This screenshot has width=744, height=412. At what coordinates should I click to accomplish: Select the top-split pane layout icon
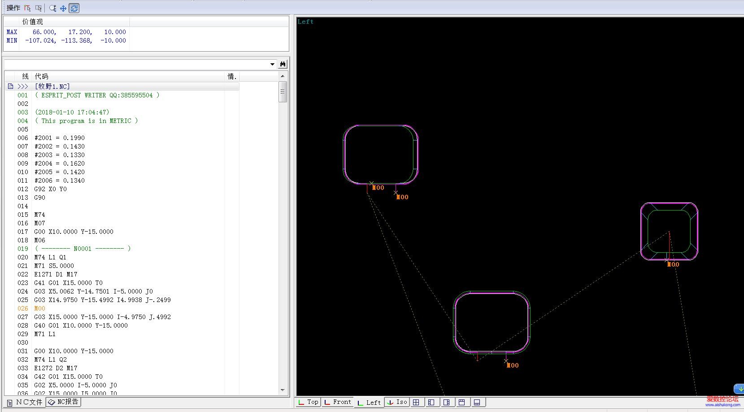pos(462,402)
